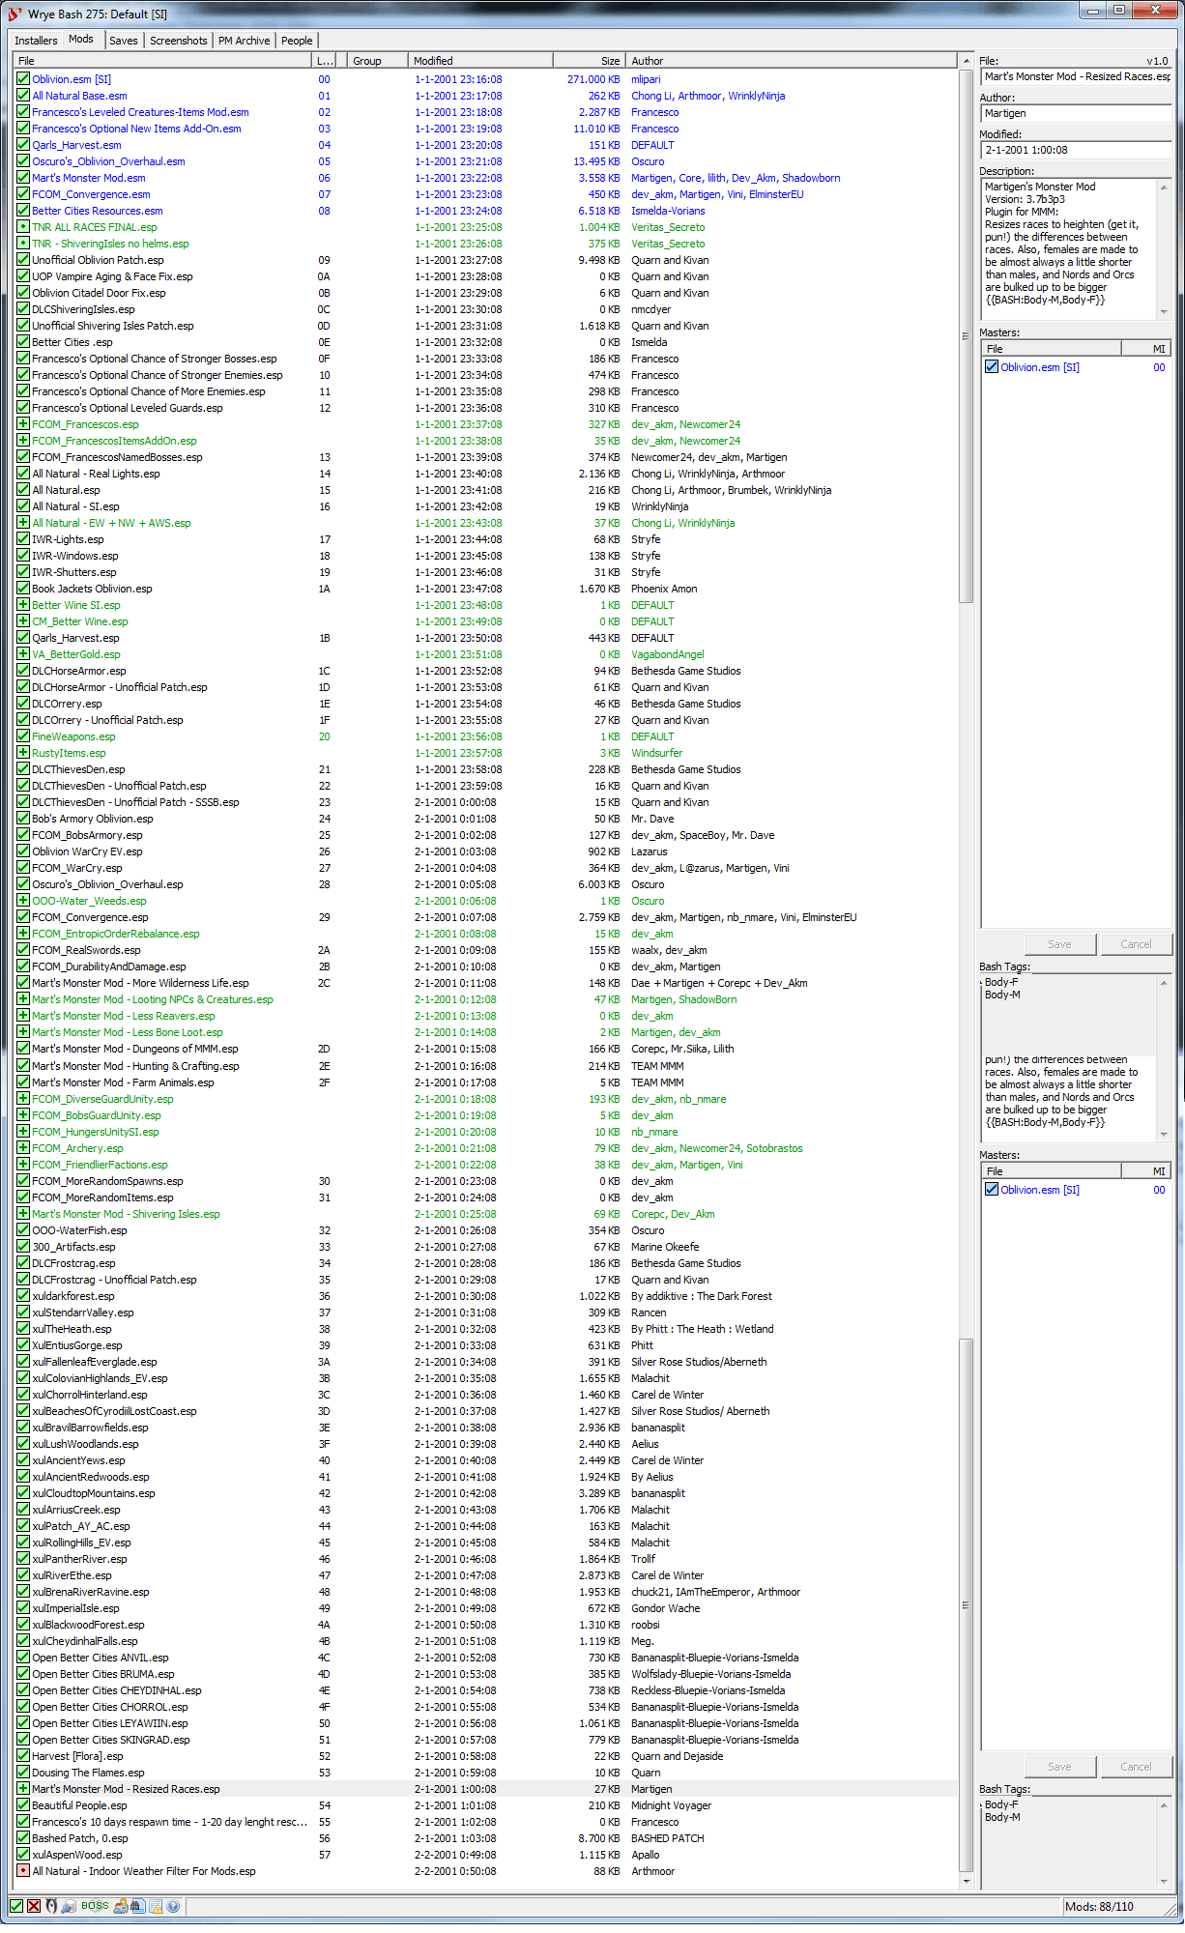Click Mods: 88/110 in status bar
This screenshot has height=1933, width=1185.
(1098, 1907)
